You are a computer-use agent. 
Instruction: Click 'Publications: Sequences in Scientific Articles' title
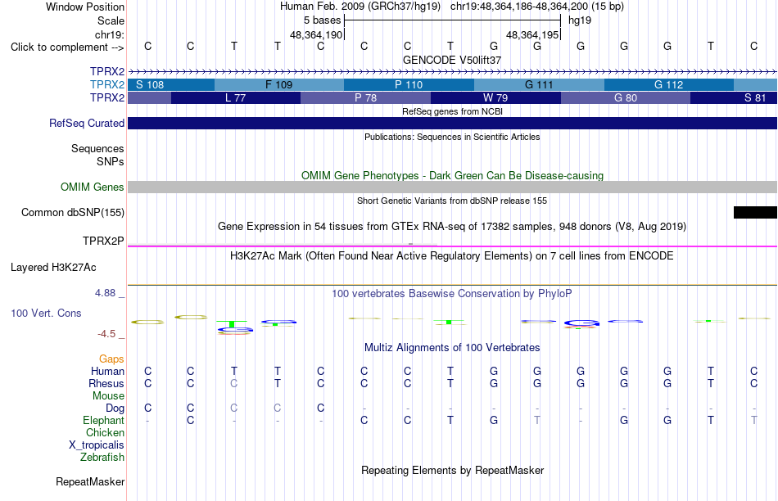(x=452, y=137)
